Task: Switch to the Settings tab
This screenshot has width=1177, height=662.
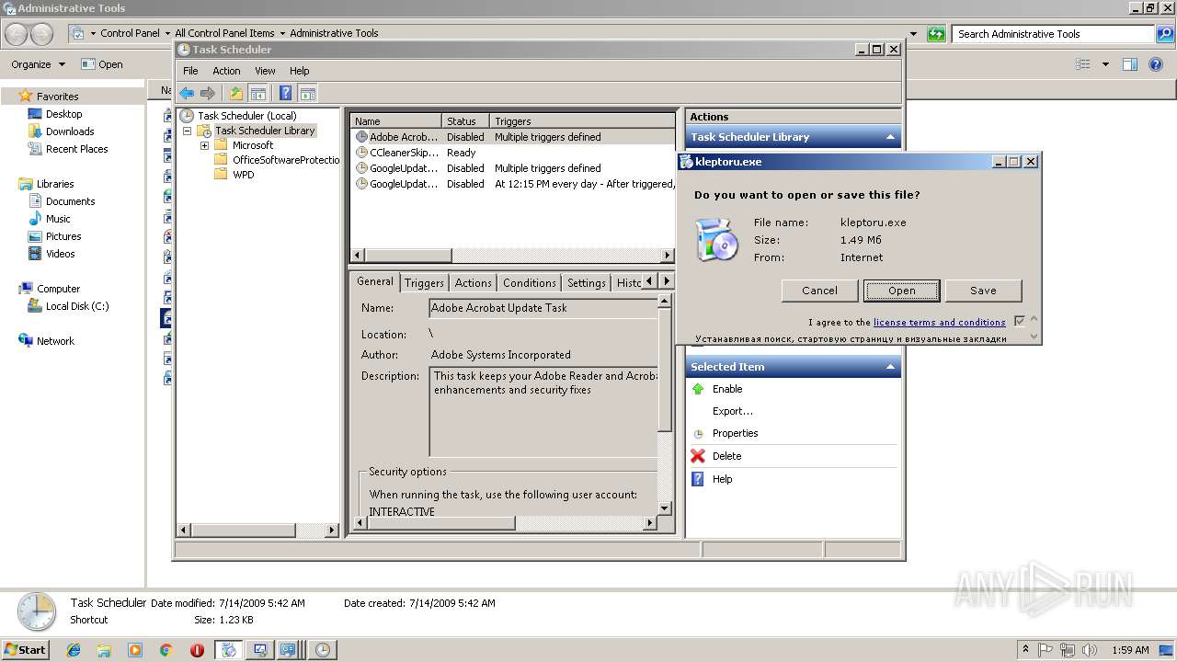Action: tap(586, 283)
